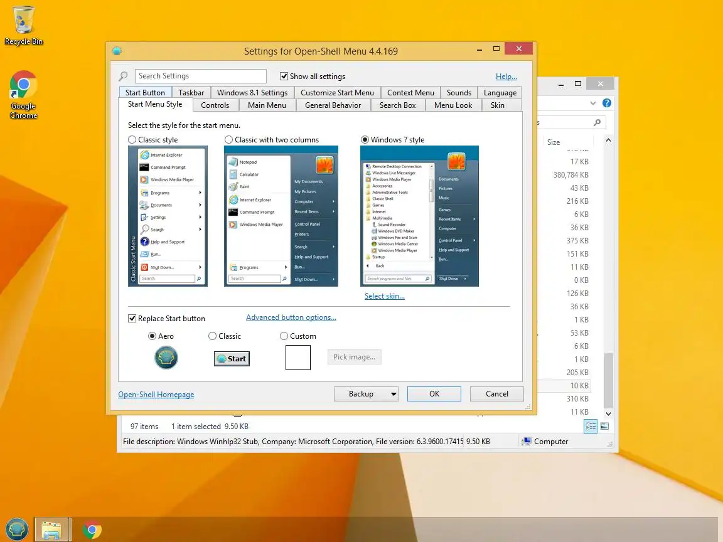The image size is (723, 542).
Task: Open the Sounds tab
Action: point(459,93)
